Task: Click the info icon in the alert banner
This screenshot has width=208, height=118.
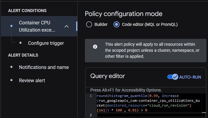Action: point(95,47)
